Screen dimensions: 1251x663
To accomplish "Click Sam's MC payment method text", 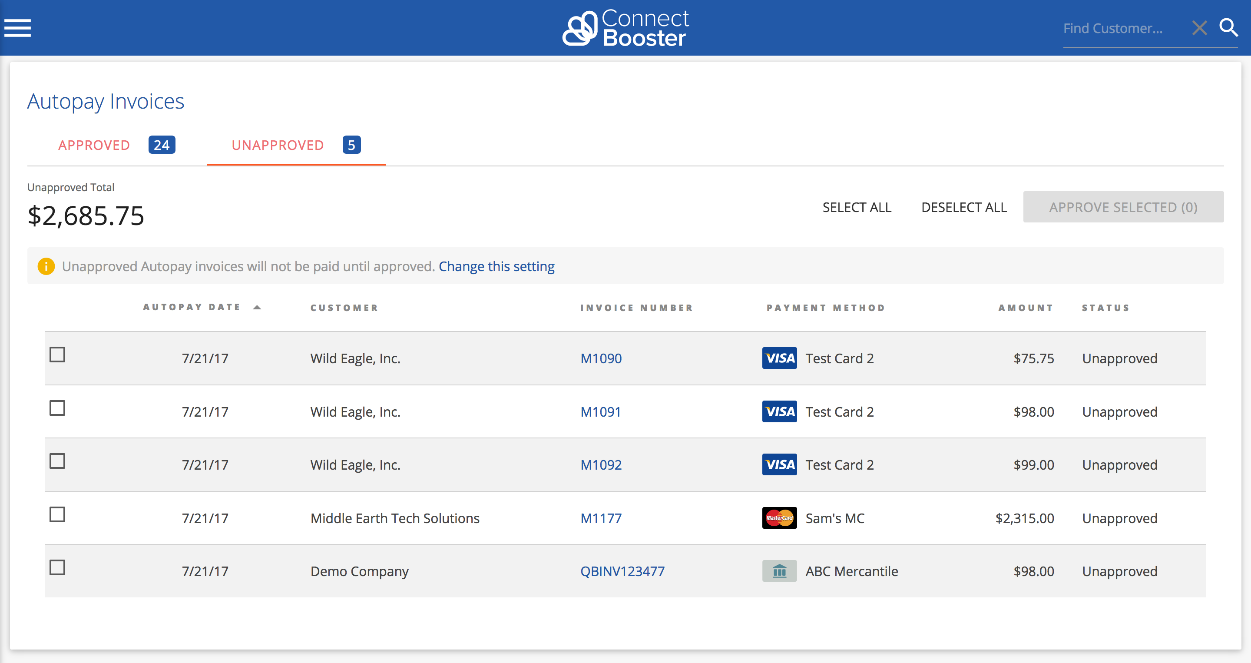I will point(835,518).
